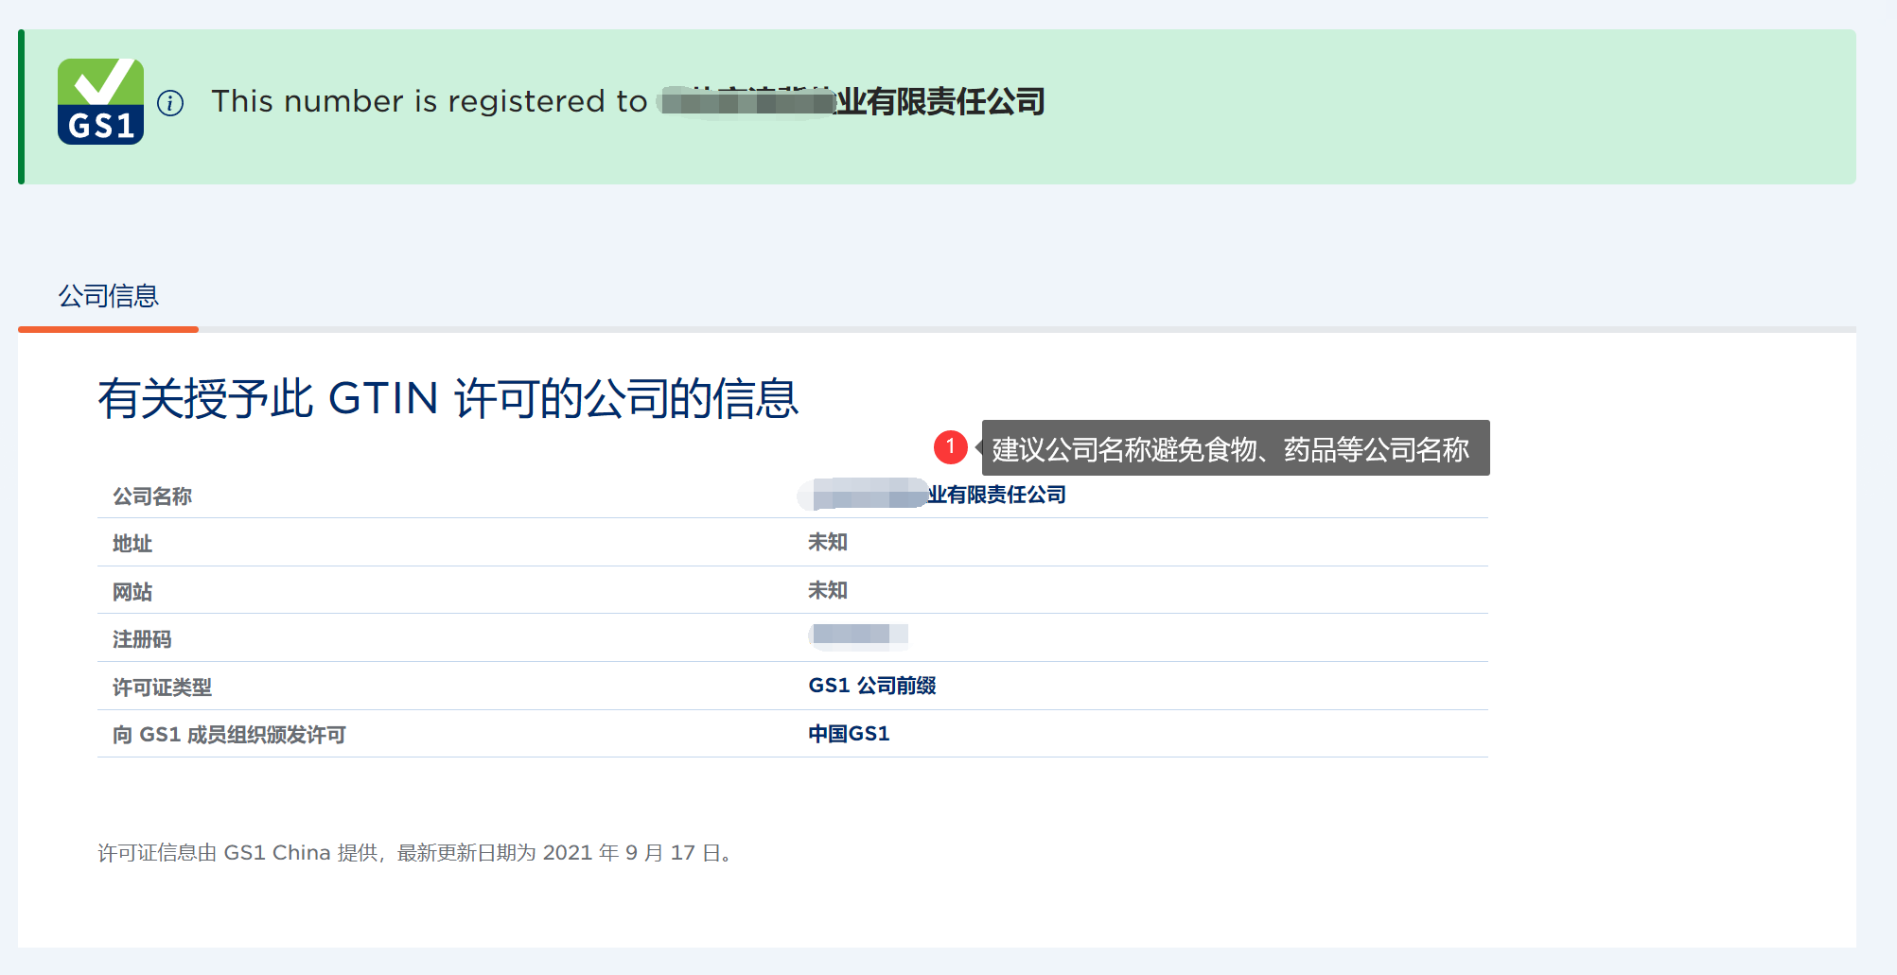Image resolution: width=1897 pixels, height=975 pixels.
Task: Click the blurred 注册码 value
Action: 857,635
